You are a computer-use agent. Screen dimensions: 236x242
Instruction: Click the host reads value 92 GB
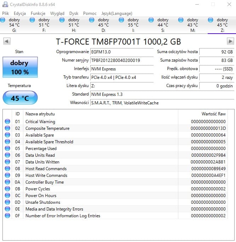[217, 52]
